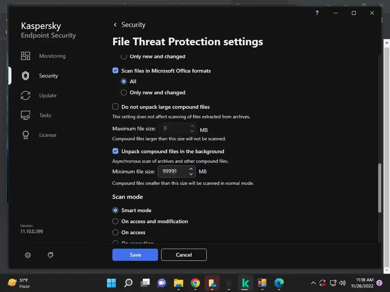The width and height of the screenshot is (390, 292).
Task: Click the Security breadcrumb link
Action: click(x=133, y=25)
